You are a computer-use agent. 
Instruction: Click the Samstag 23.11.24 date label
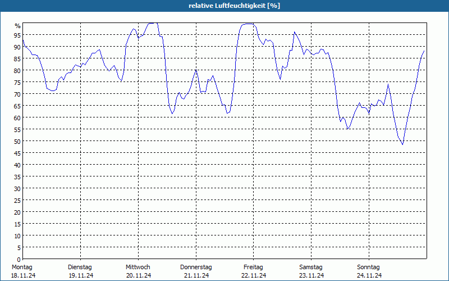click(311, 271)
